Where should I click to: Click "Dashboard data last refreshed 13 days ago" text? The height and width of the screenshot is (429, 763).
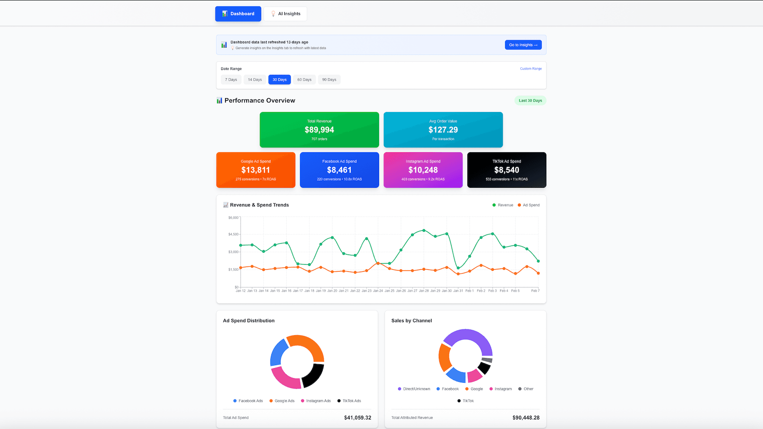(x=269, y=42)
